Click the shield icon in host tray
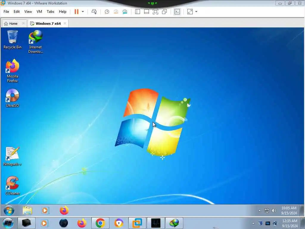305x229 pixels. [x=261, y=223]
